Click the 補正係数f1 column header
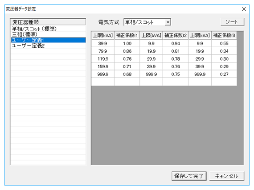The image size is (254, 190). 127,35
